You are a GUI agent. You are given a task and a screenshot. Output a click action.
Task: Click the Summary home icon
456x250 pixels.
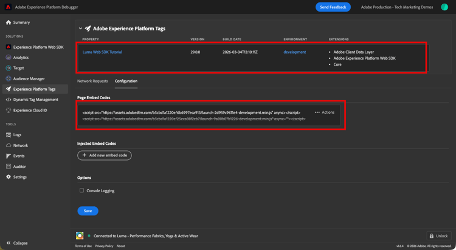9,23
